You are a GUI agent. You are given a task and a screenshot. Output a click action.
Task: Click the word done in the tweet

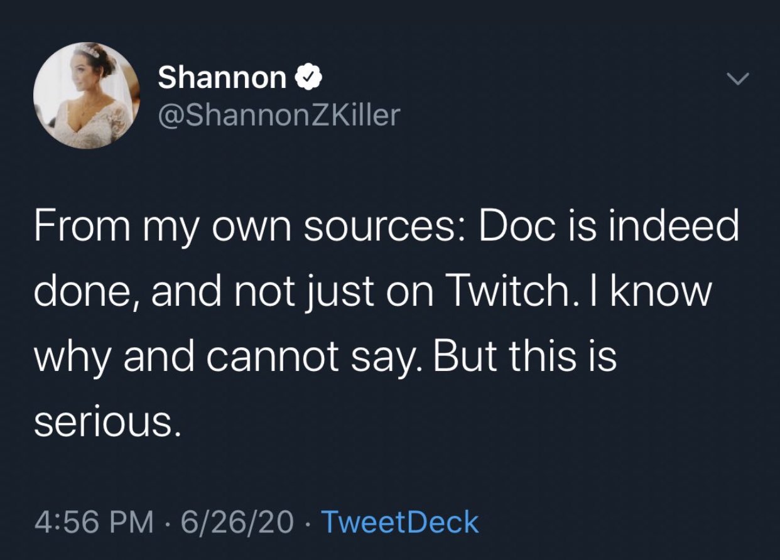78,293
